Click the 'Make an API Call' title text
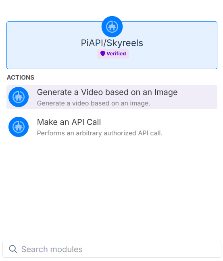Viewport: 223px width, 261px height. (69, 122)
